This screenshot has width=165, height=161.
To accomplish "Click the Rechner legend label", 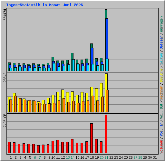I will click(161, 93).
